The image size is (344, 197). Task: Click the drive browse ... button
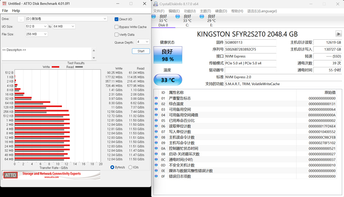click(x=21, y=19)
